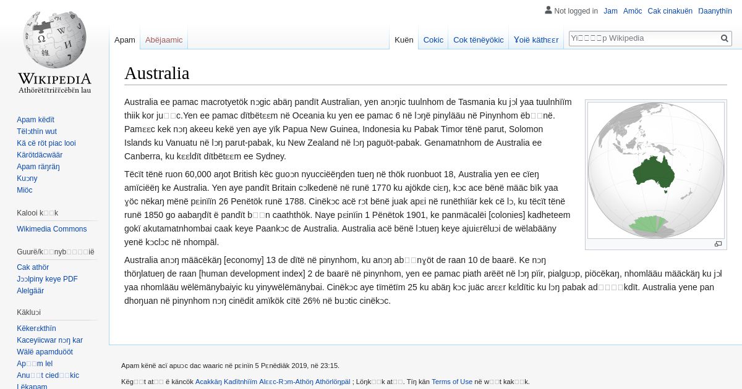Screen dimensions: 742x389
Task: Open Apam këdït in the sidebar
Action: 35,120
